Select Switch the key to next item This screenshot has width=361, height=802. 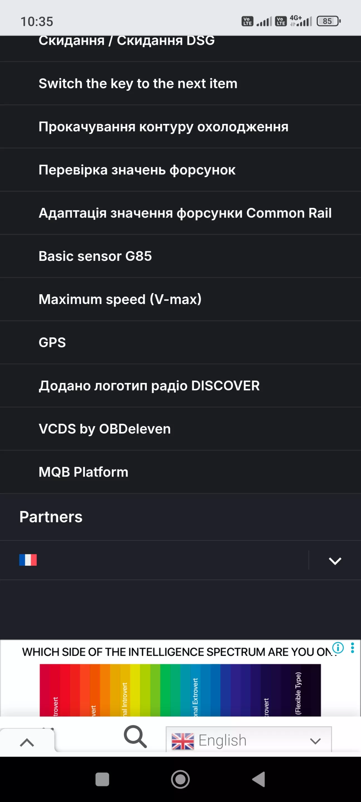click(138, 84)
